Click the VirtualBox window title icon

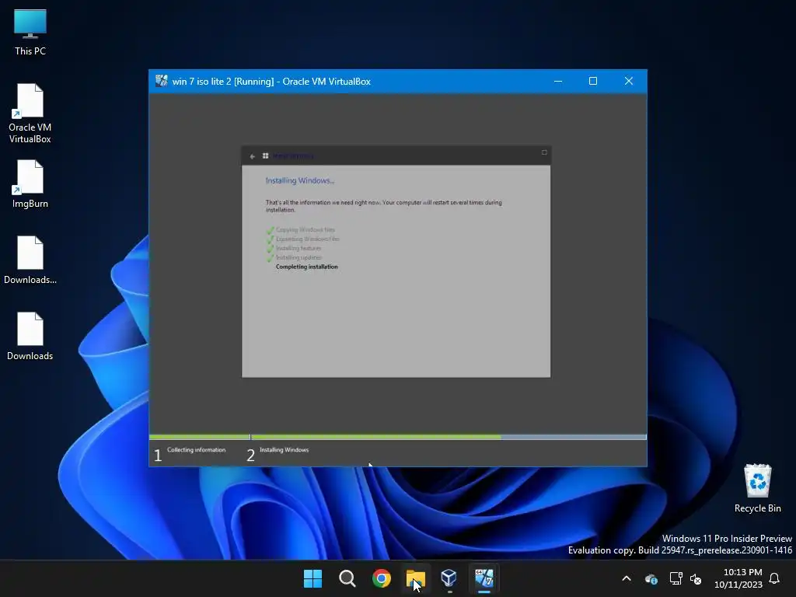pos(162,81)
